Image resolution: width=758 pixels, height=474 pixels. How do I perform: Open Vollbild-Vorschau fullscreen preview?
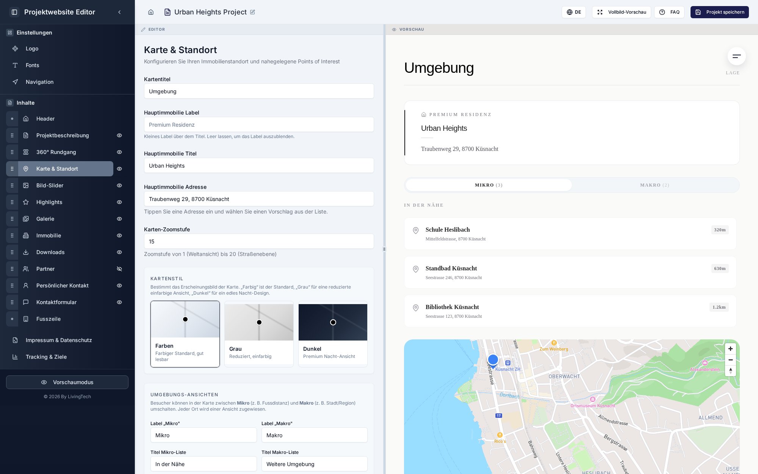tap(622, 12)
